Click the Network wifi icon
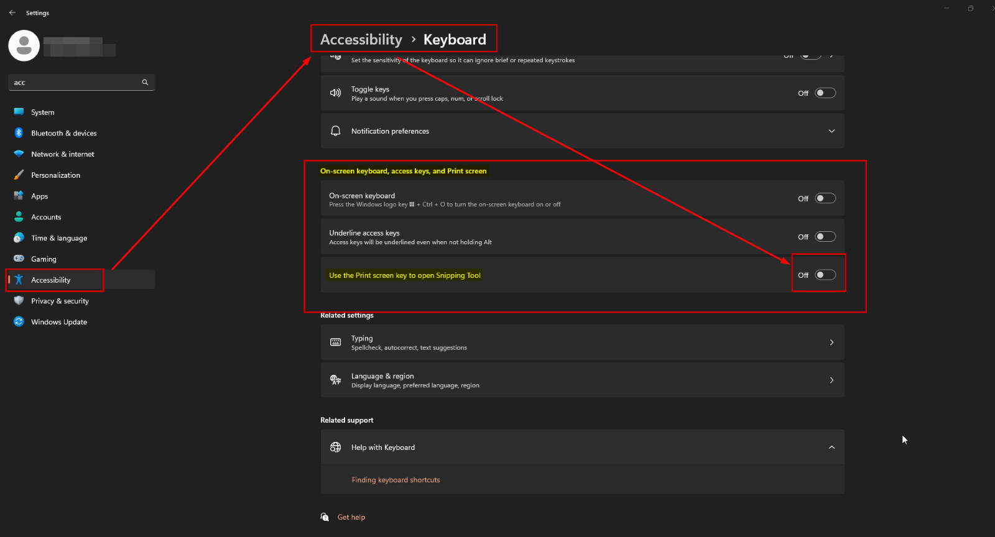 (19, 154)
